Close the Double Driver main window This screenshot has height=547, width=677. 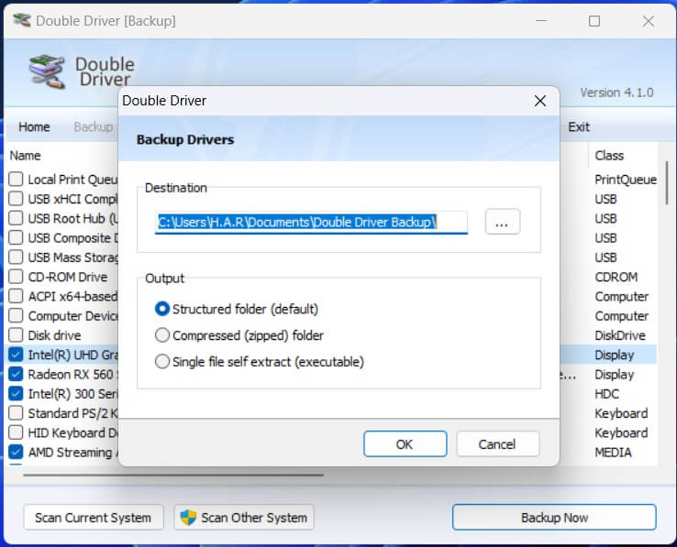648,21
